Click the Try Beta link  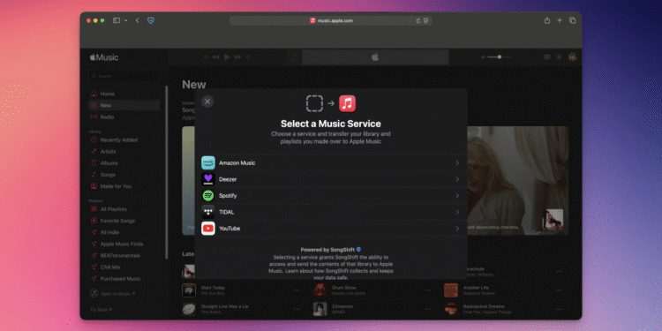[x=101, y=310]
